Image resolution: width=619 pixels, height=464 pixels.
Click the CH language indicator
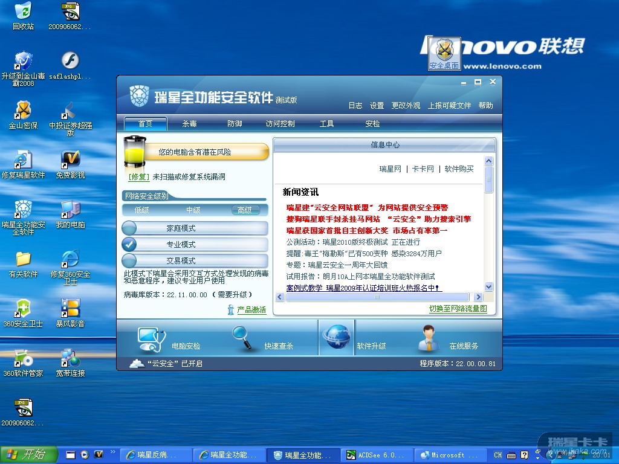[498, 455]
